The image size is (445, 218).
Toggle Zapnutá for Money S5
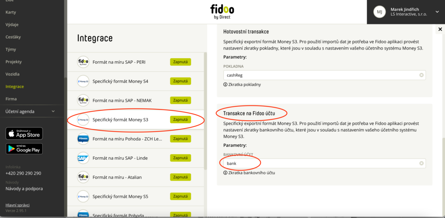[180, 196]
